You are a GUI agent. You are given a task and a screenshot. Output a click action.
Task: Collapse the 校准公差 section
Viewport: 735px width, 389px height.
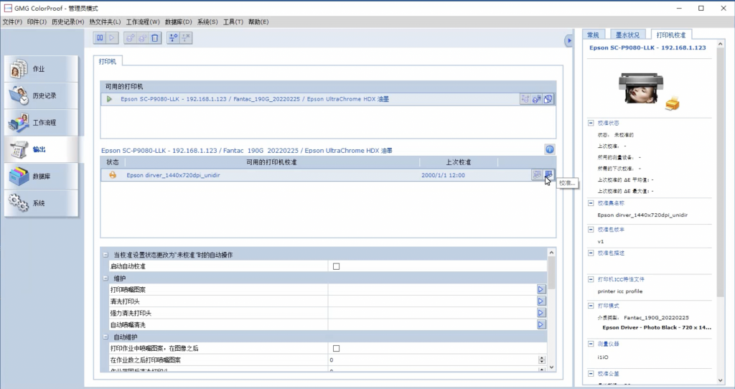(591, 373)
